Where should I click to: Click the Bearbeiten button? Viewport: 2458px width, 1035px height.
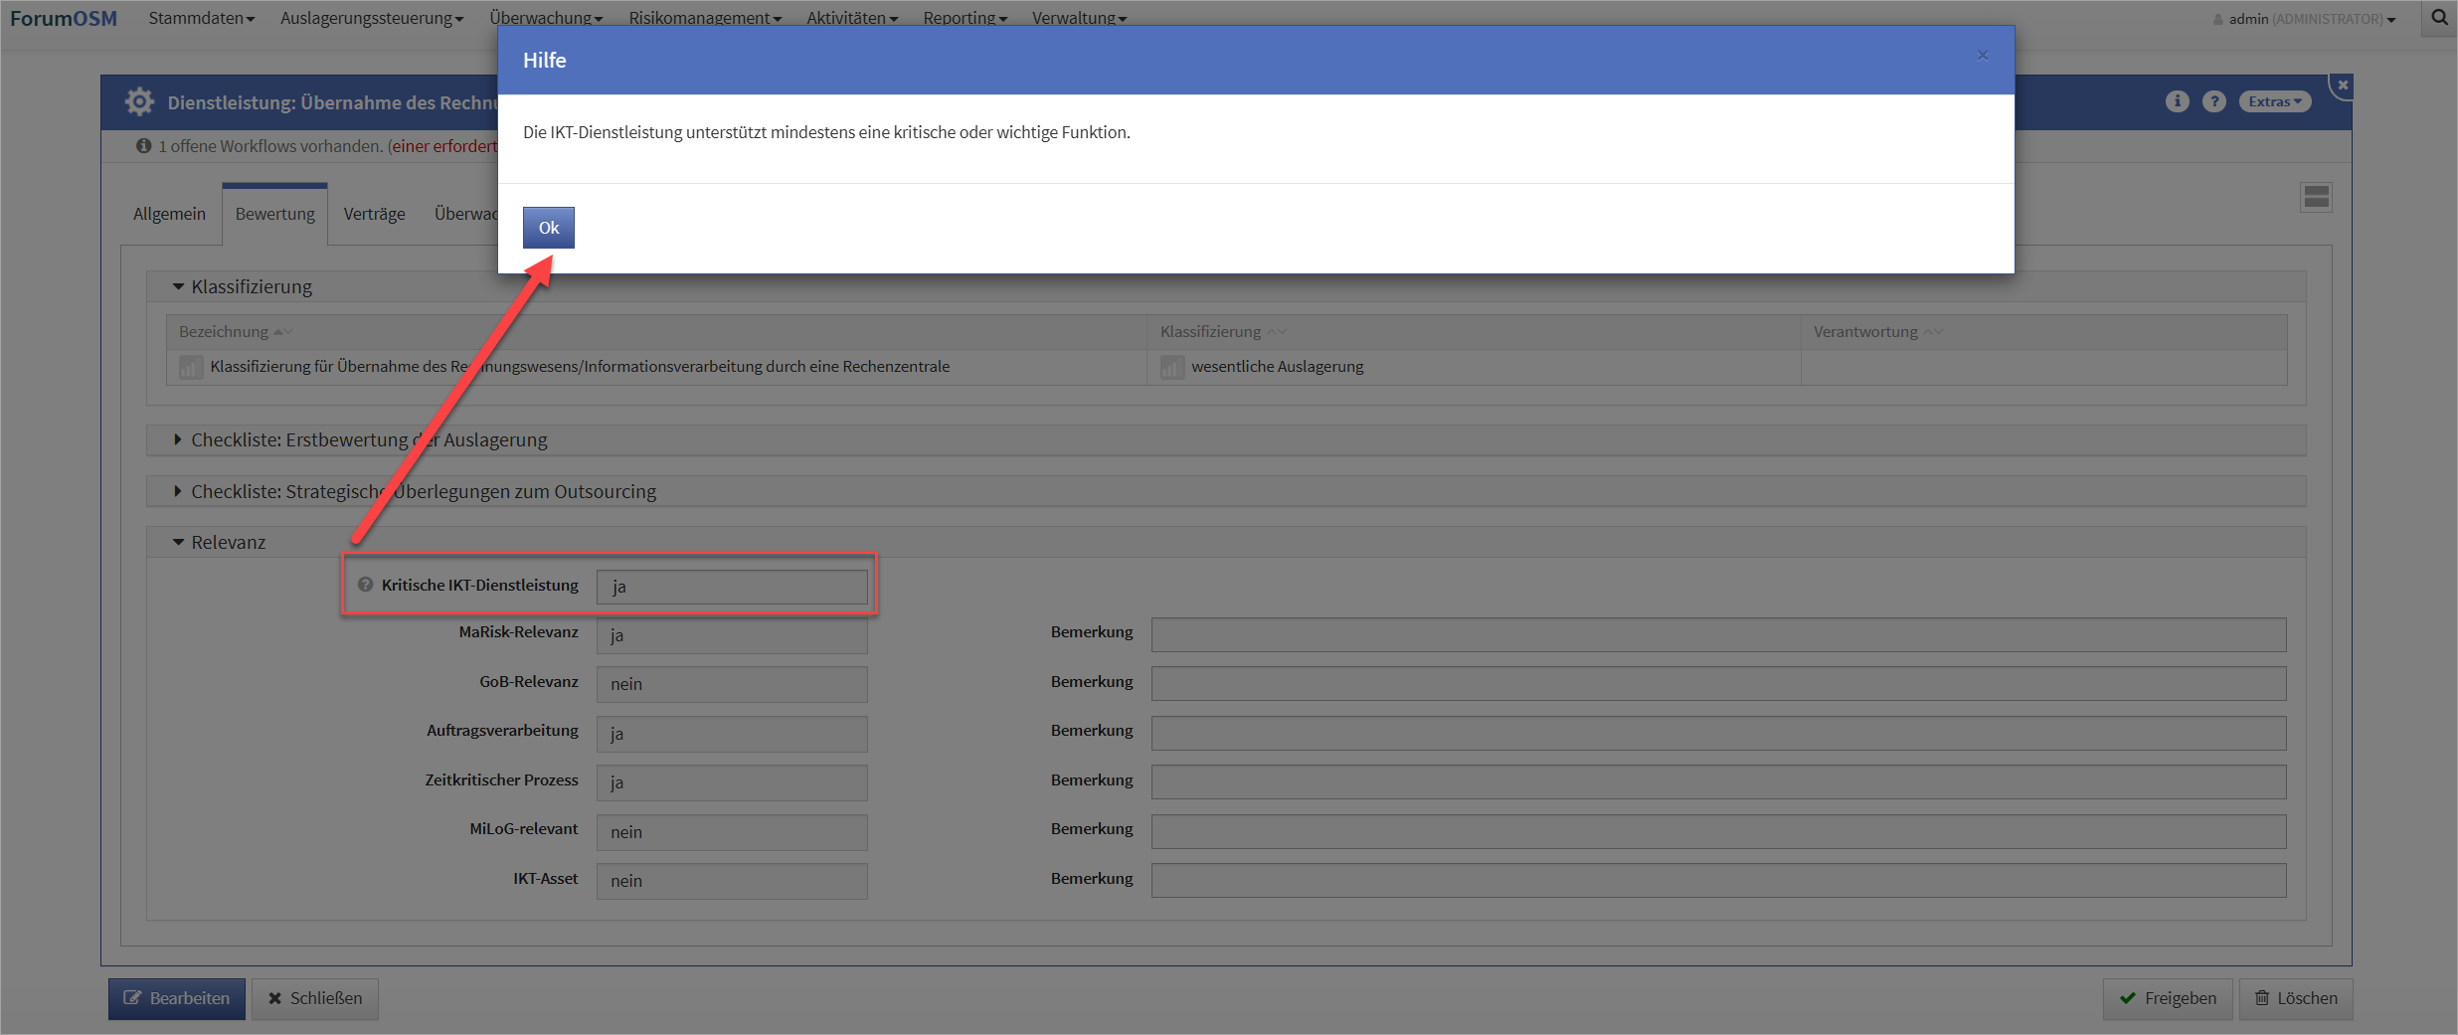point(177,998)
